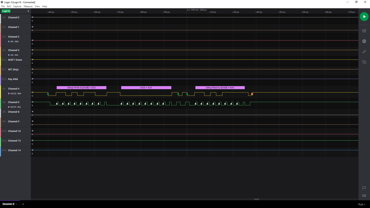The height and width of the screenshot is (208, 370).
Task: Select the Channel 0 label
Action: (14, 17)
